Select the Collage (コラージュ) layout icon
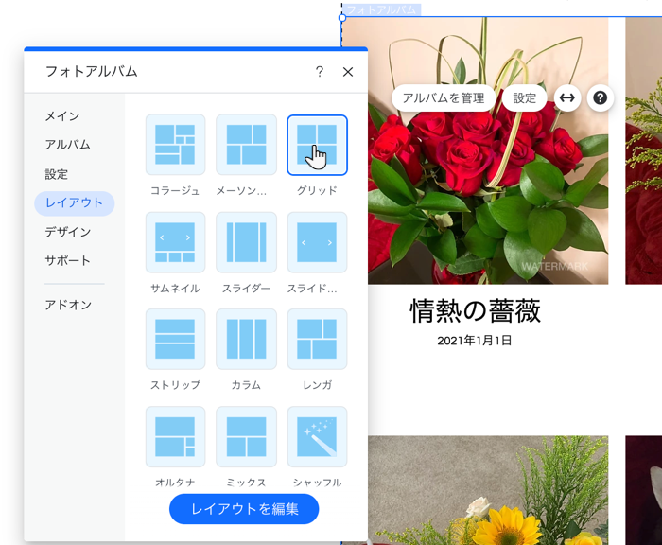Screen dimensions: 662x545 pos(175,145)
